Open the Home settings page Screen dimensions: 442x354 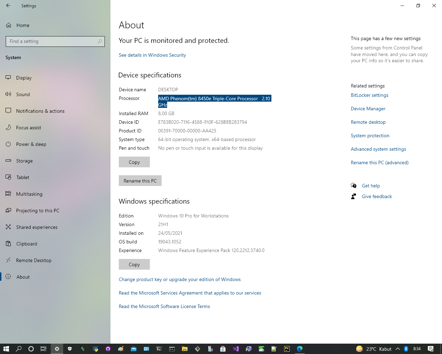55,25
